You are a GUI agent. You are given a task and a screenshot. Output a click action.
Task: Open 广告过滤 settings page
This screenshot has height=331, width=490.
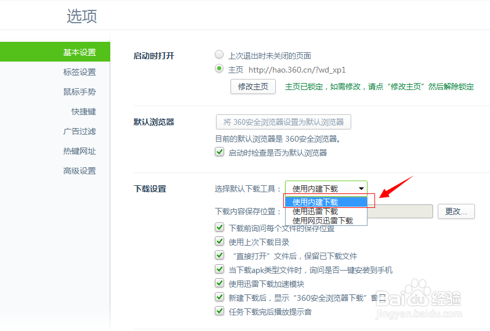coord(80,131)
